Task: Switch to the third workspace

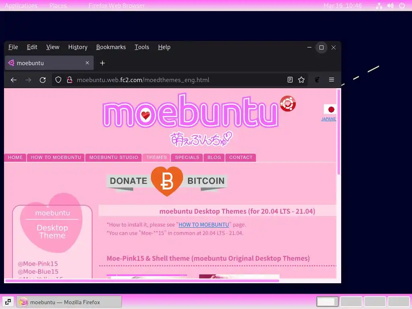Action: (x=375, y=302)
